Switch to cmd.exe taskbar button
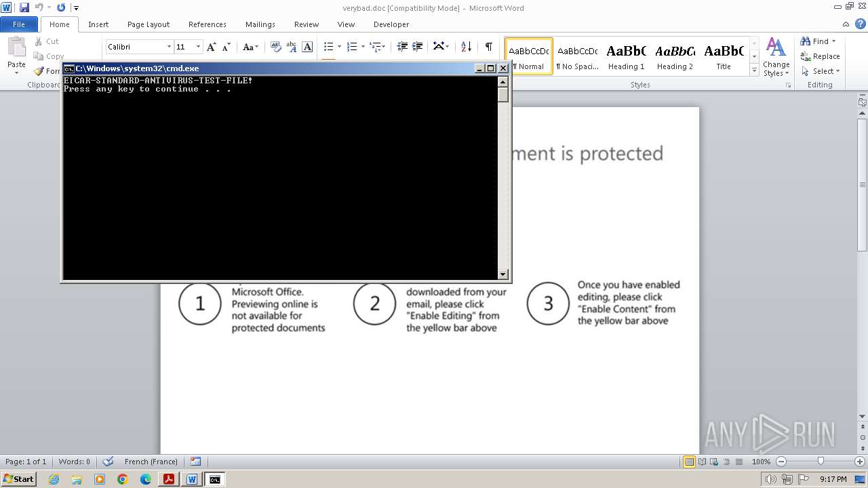The width and height of the screenshot is (868, 488). point(214,479)
